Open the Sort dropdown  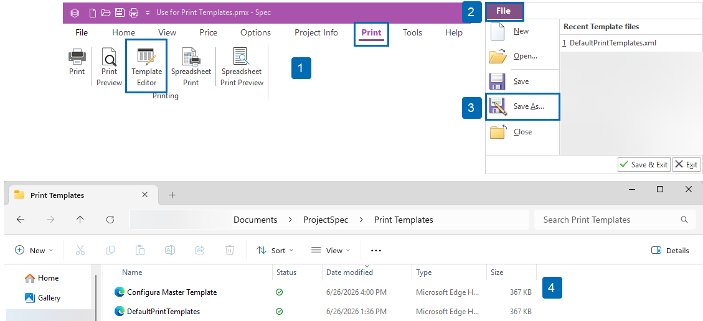point(275,250)
